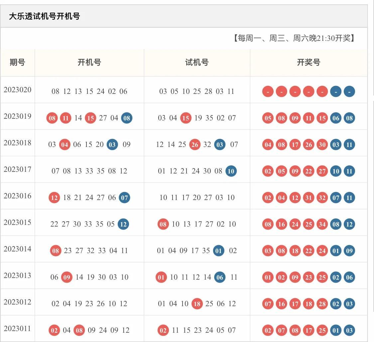Screen dimensions: 374x342
Task: Click blue ball 09 in 2023014 开奖号
Action: point(349,250)
